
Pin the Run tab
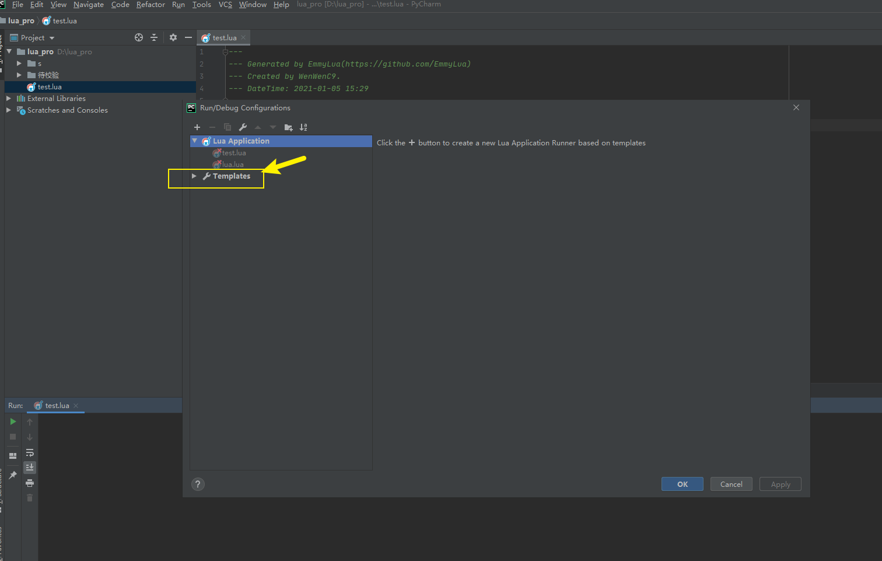coord(13,475)
